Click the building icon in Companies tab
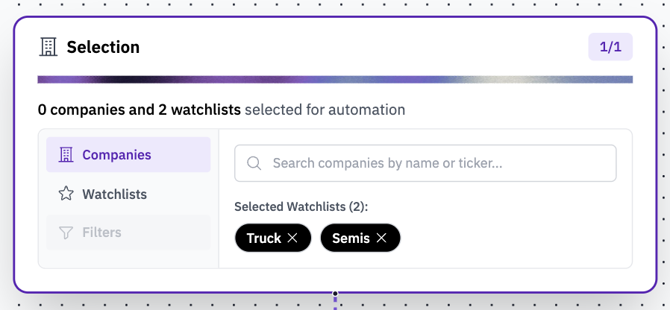The height and width of the screenshot is (310, 670). click(x=66, y=155)
